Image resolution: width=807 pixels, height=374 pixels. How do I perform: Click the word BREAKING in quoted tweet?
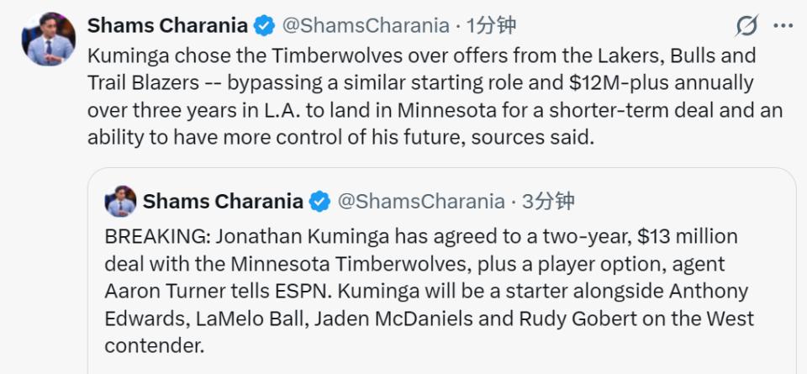click(x=156, y=237)
